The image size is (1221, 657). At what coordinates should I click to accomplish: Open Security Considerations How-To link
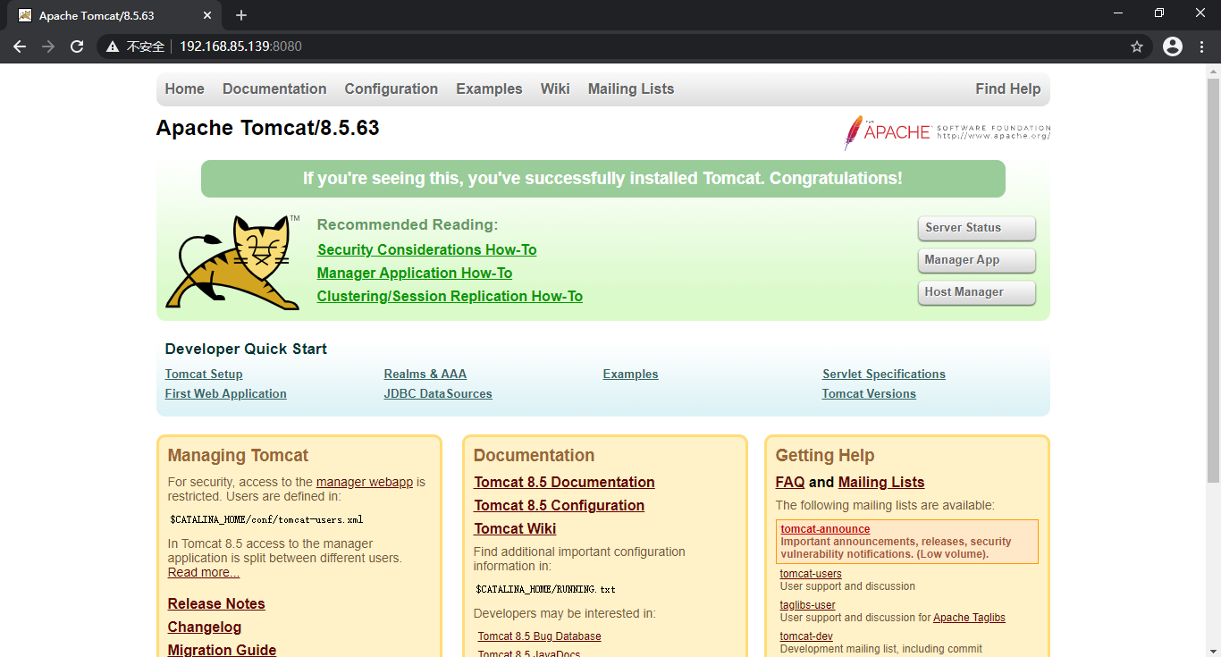pyautogui.click(x=427, y=250)
